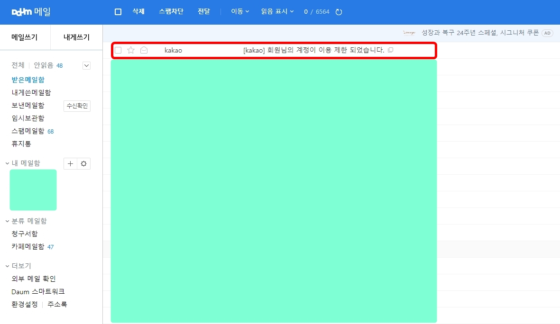Open 환경설정 settings

pyautogui.click(x=25, y=305)
